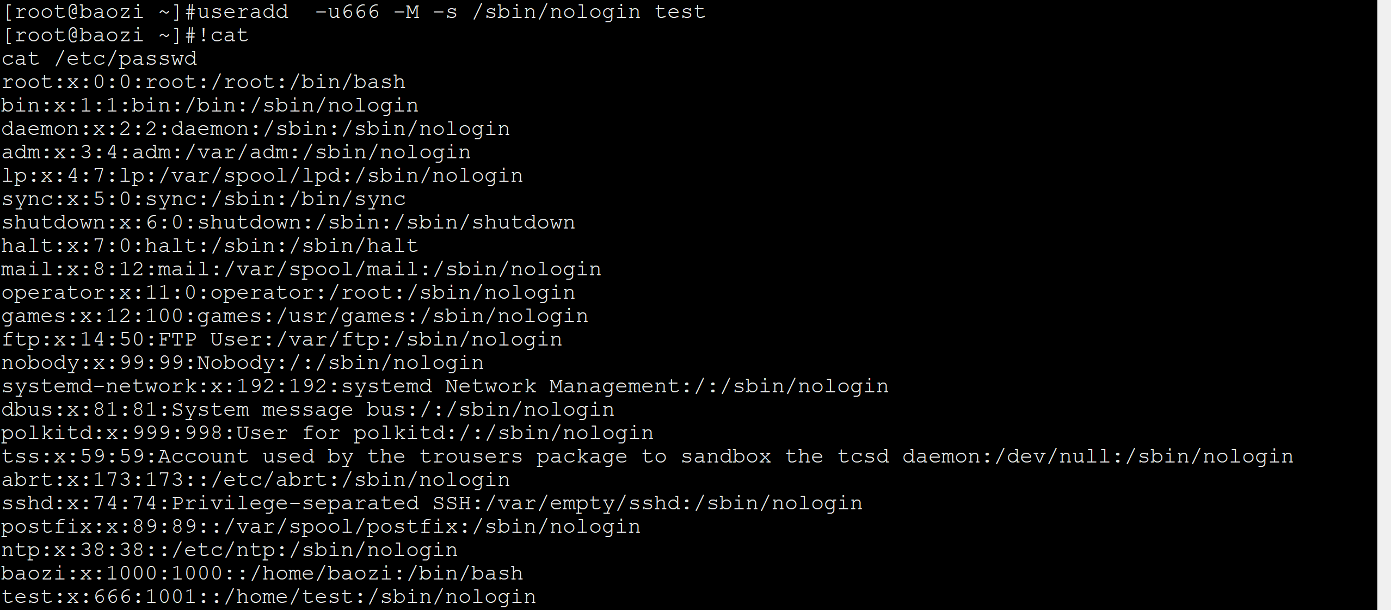Click the 'FTP User' entry line
Image resolution: width=1391 pixels, height=610 pixels.
(281, 340)
